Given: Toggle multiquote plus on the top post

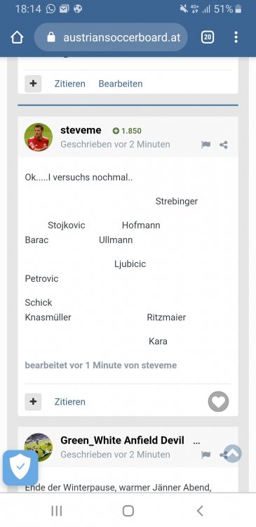Looking at the screenshot, I should click(x=33, y=84).
